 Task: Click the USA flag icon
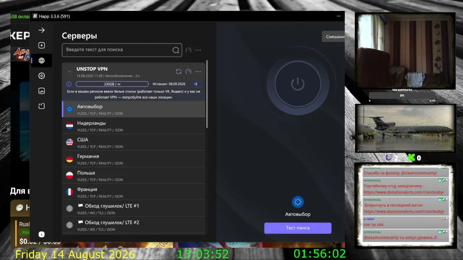click(x=69, y=142)
